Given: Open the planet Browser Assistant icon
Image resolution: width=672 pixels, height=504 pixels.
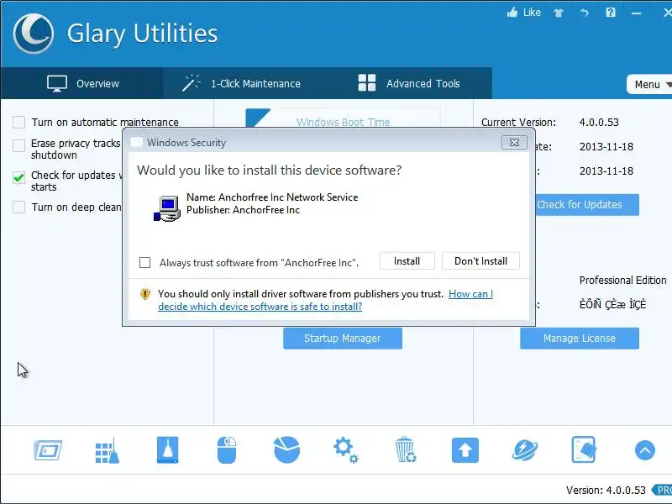Looking at the screenshot, I should [524, 450].
